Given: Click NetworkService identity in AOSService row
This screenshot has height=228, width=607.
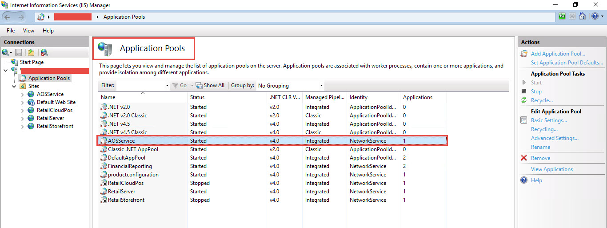Looking at the screenshot, I should [368, 141].
